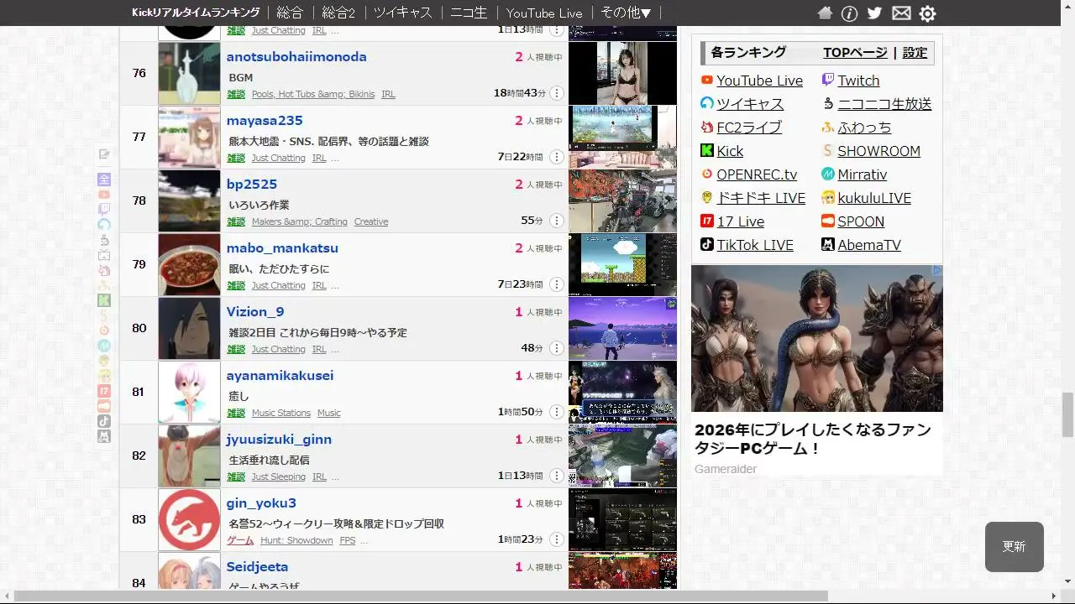This screenshot has height=604, width=1075.
Task: Open the mabo_mankatsu avatar image
Action: tap(189, 264)
